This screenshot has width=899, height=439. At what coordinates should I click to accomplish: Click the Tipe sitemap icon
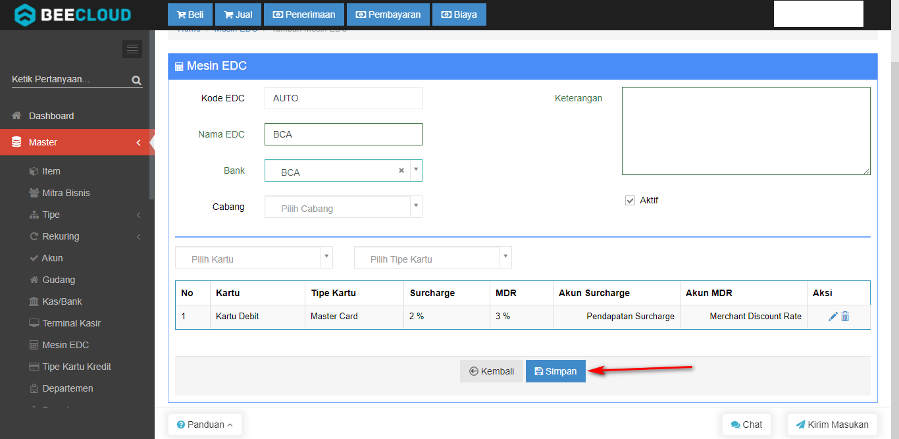[x=34, y=215]
